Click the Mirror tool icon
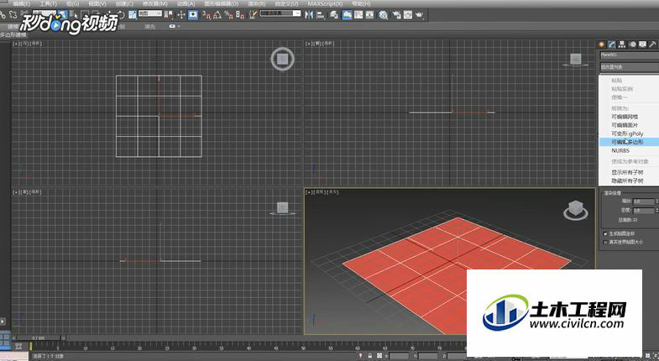 point(309,15)
